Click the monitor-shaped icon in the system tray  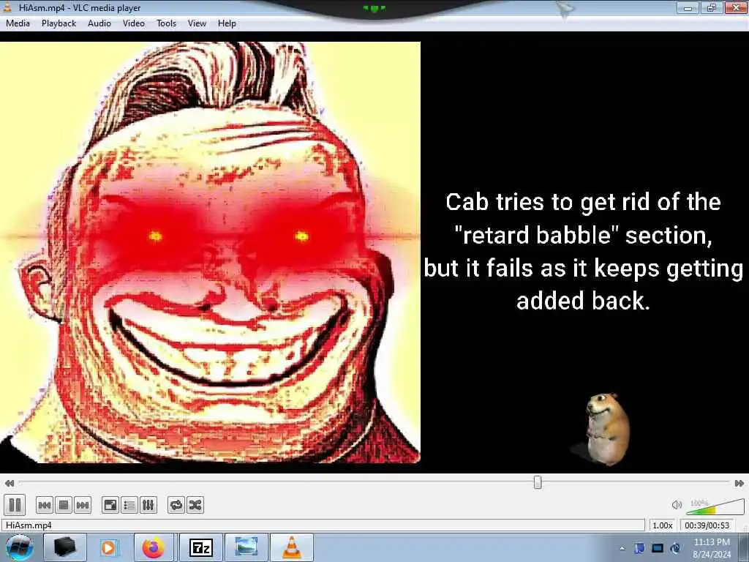(x=658, y=548)
